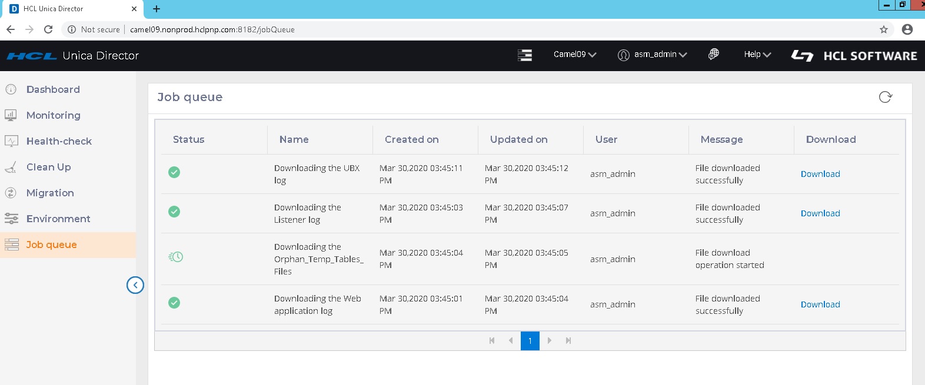The image size is (925, 385).
Task: Click the in-progress status icon for Orphan_Temp_Tables
Action: pyautogui.click(x=175, y=257)
